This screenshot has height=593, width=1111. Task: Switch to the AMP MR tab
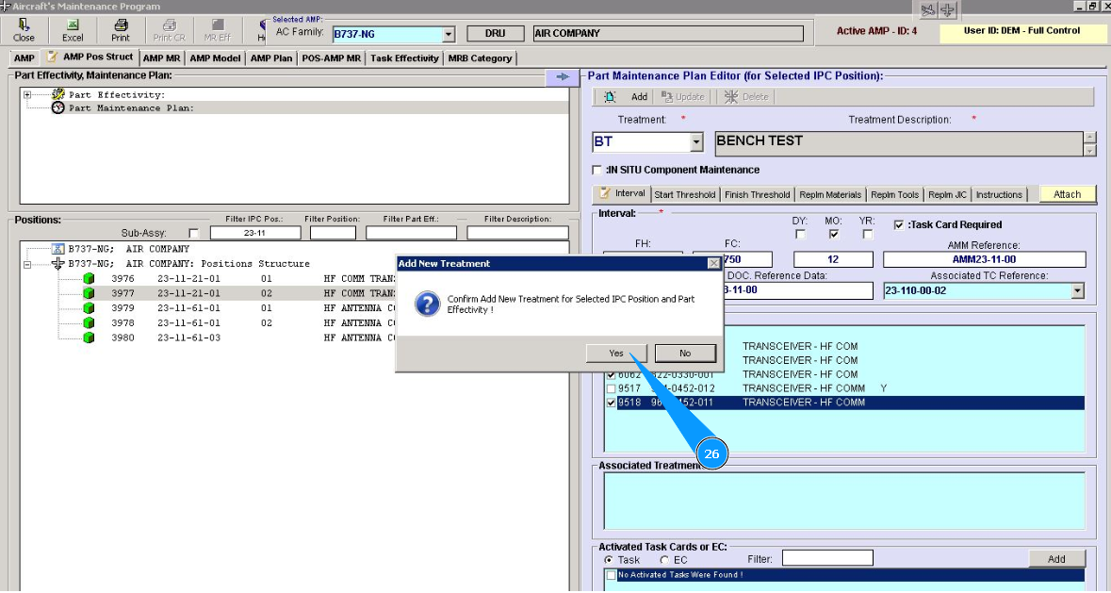(x=161, y=58)
